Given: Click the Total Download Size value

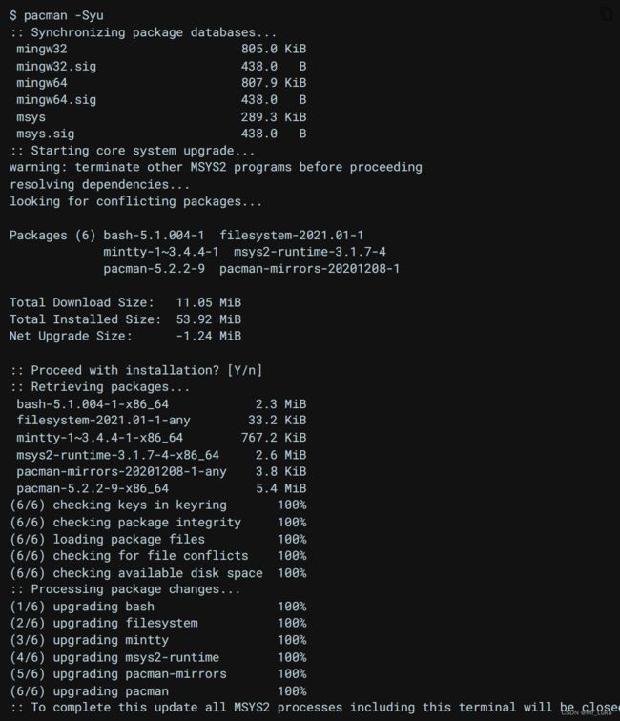Looking at the screenshot, I should click(208, 302).
